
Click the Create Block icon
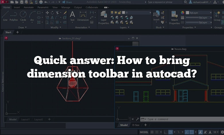(x=163, y=13)
